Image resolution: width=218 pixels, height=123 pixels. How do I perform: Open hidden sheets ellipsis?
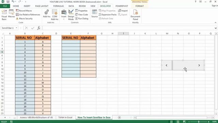click(15, 118)
